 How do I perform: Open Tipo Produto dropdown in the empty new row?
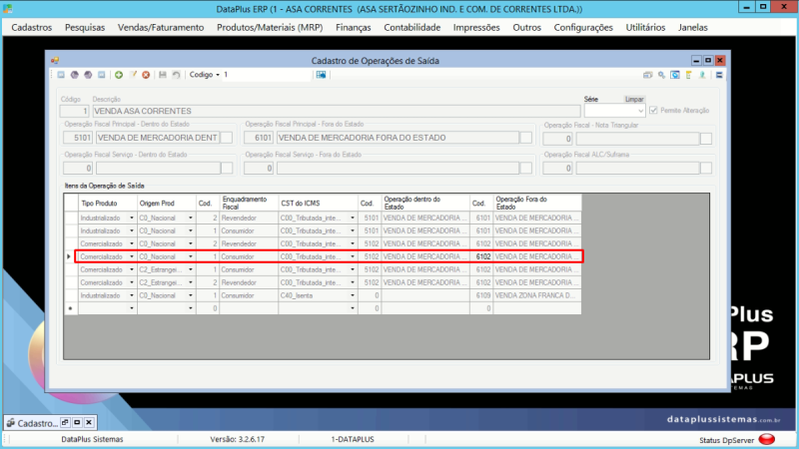[x=132, y=308]
